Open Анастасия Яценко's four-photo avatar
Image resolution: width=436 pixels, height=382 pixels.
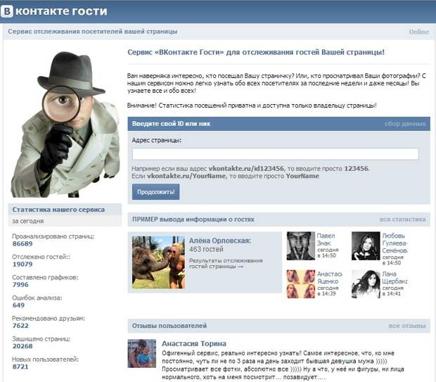pos(300,284)
